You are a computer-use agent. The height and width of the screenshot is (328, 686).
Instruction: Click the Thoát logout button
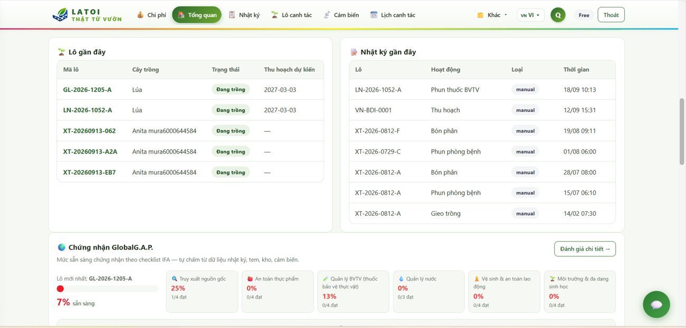click(611, 15)
